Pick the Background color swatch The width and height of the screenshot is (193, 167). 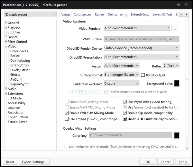(x=177, y=83)
